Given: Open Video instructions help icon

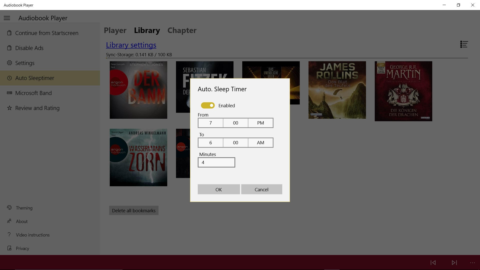Looking at the screenshot, I should 9,235.
